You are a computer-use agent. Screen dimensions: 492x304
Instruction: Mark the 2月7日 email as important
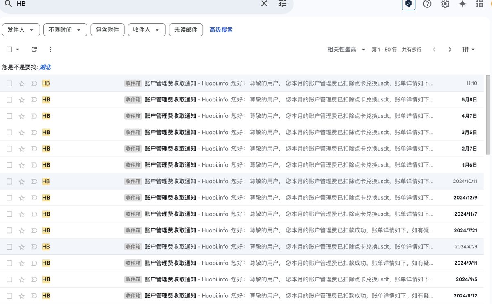(34, 149)
